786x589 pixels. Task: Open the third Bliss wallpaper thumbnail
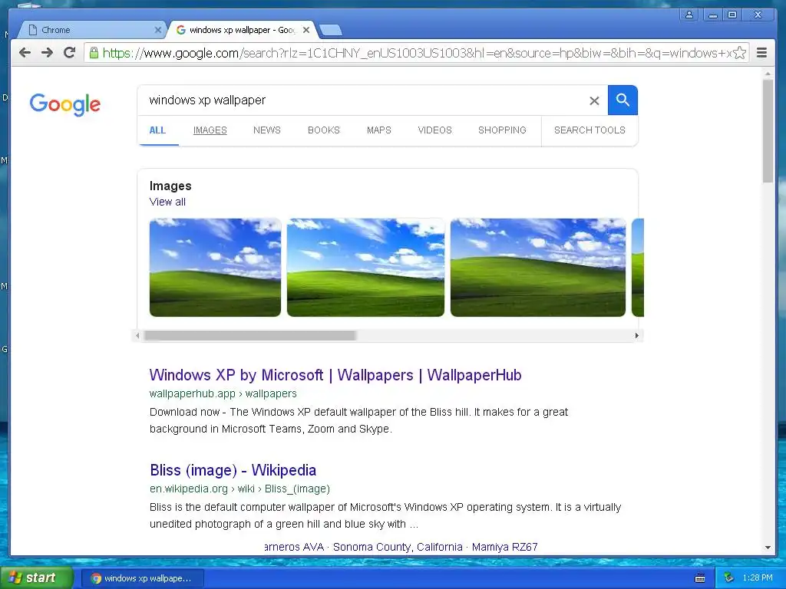[538, 268]
